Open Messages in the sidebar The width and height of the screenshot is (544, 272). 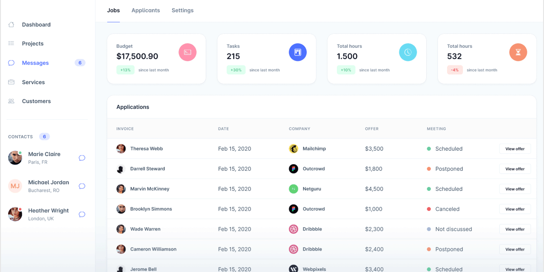[35, 63]
